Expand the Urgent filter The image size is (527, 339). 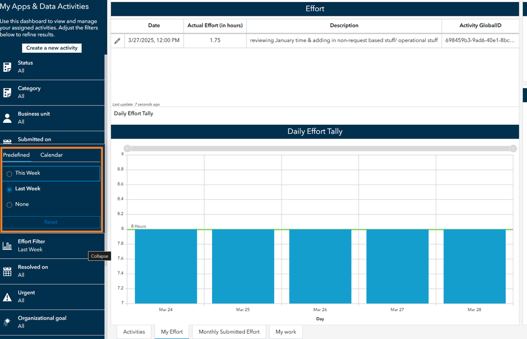pos(52,297)
